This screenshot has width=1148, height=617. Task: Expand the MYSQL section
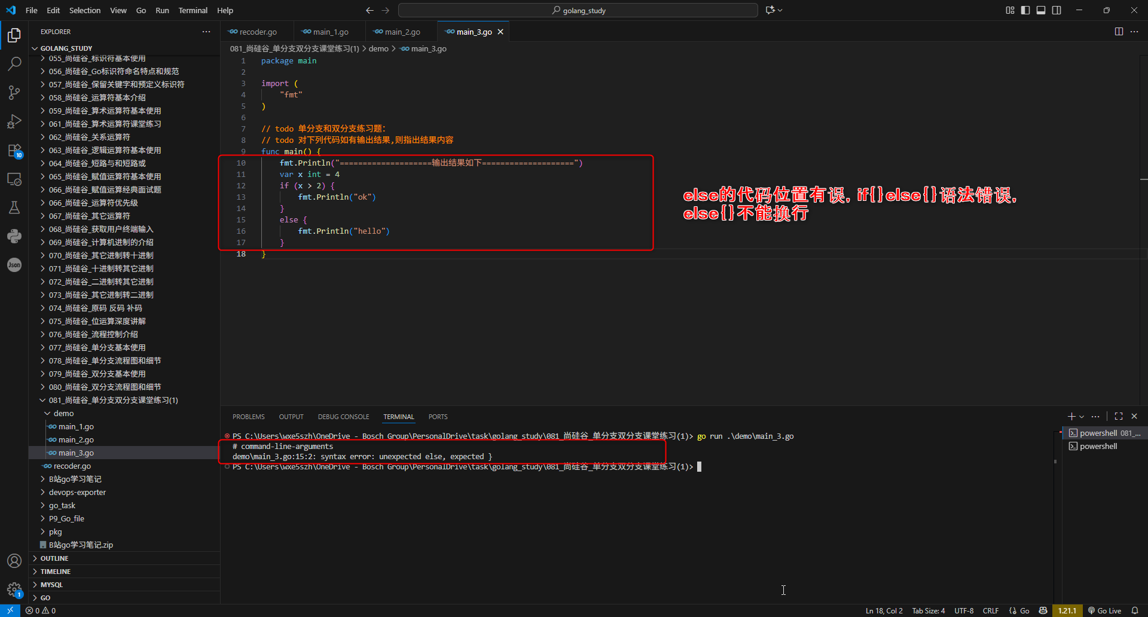point(124,585)
